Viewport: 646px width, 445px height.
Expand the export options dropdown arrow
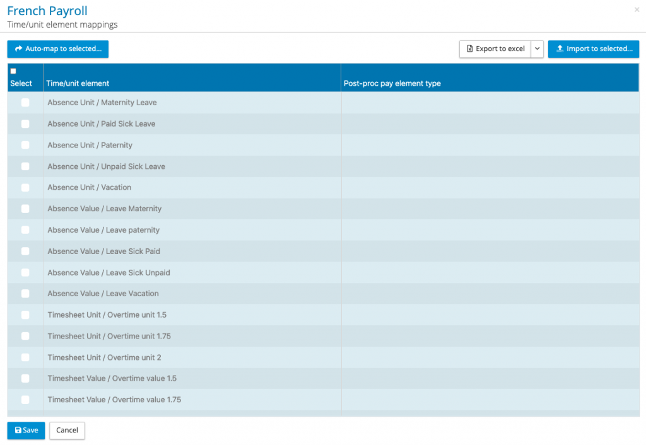537,49
